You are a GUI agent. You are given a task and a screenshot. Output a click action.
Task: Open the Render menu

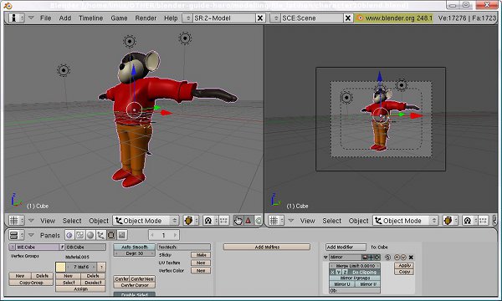(x=146, y=18)
